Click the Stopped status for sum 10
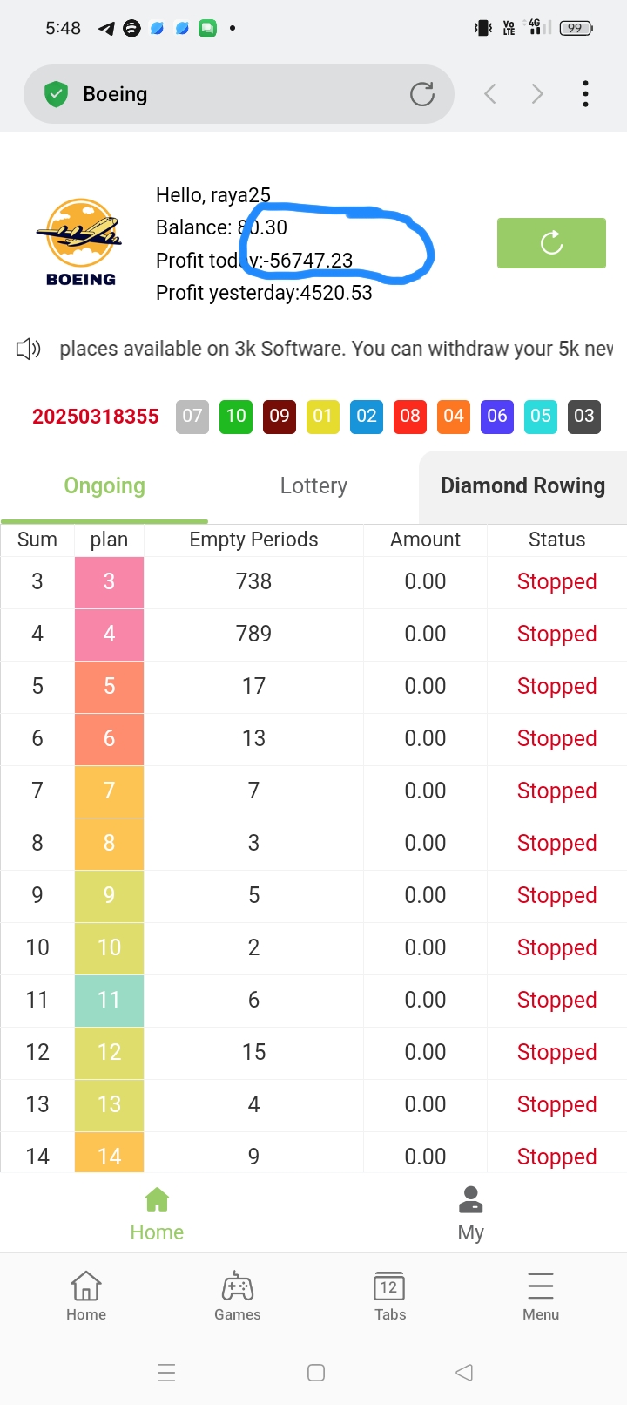The height and width of the screenshot is (1405, 627). (556, 948)
